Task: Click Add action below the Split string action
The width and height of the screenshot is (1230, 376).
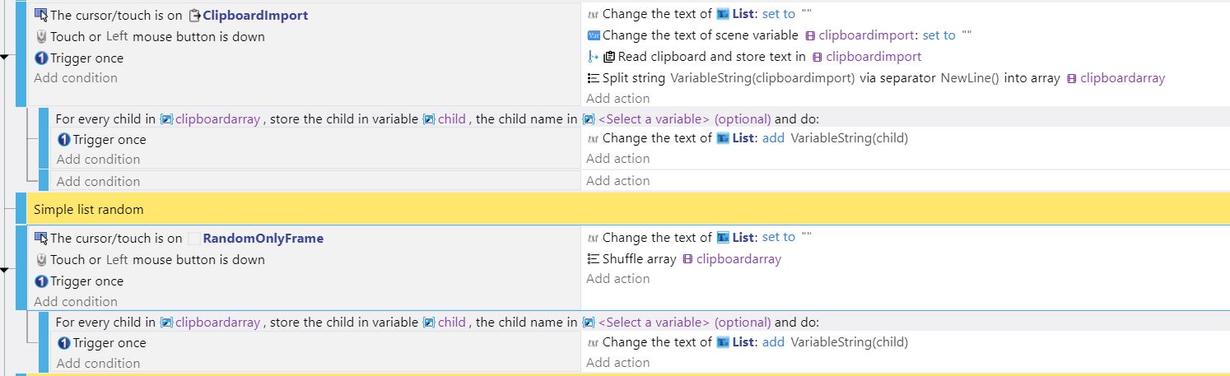Action: click(x=618, y=99)
